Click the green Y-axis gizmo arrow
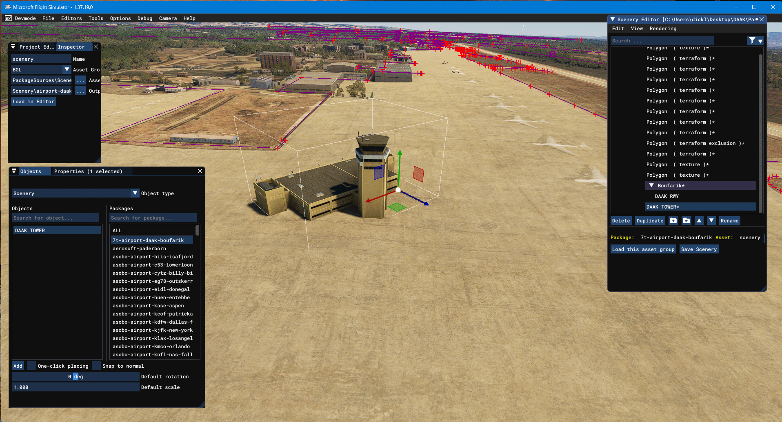The height and width of the screenshot is (422, 782). coord(400,153)
